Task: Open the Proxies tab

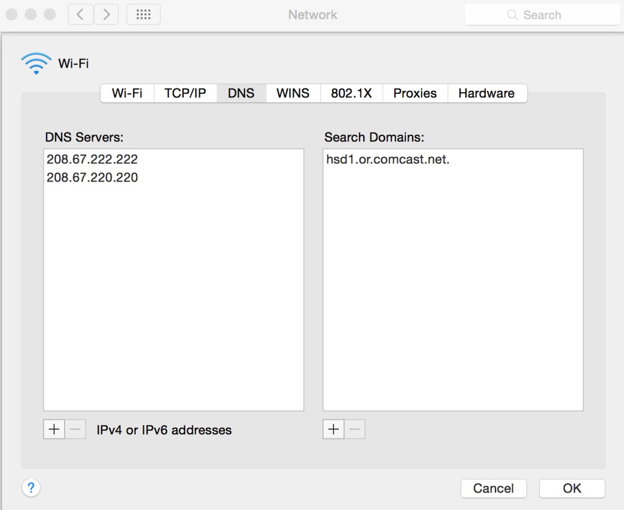Action: point(414,93)
